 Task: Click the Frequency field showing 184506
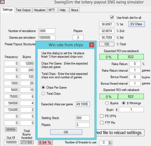(11, 103)
